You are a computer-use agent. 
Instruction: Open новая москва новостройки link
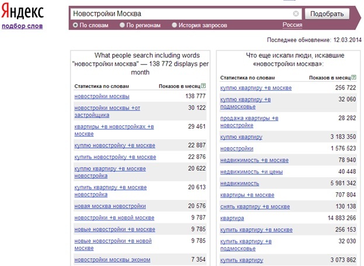(x=110, y=206)
